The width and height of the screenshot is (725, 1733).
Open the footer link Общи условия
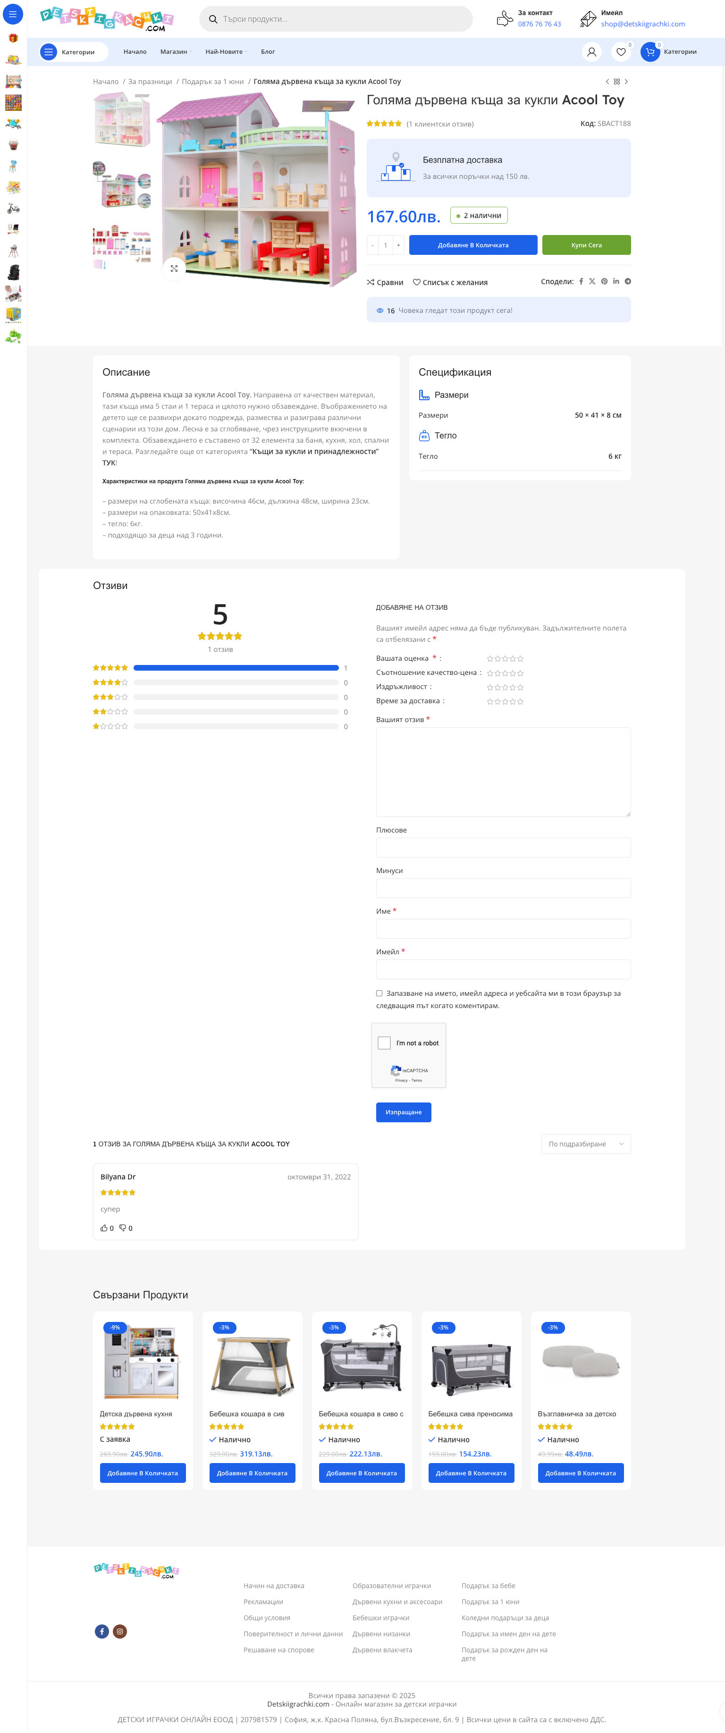click(x=267, y=1618)
